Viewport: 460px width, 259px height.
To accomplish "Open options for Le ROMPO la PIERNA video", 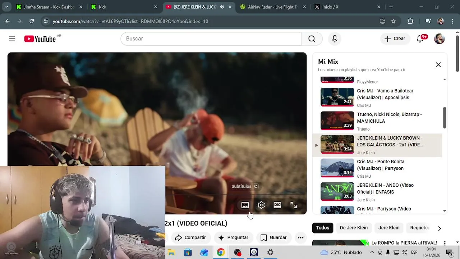I will click(445, 243).
